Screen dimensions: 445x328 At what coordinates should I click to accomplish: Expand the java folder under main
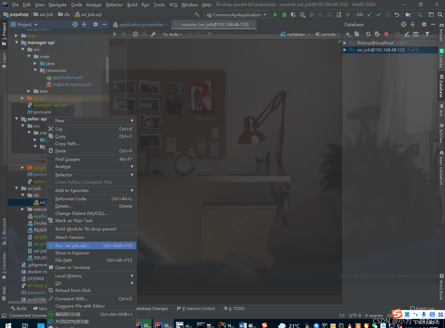click(35, 64)
